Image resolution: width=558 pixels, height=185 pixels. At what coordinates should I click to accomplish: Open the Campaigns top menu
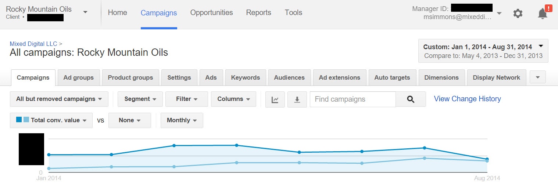coord(159,13)
